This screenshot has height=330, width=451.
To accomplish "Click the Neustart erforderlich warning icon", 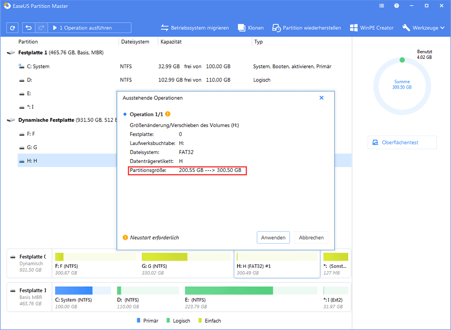I will 125,238.
